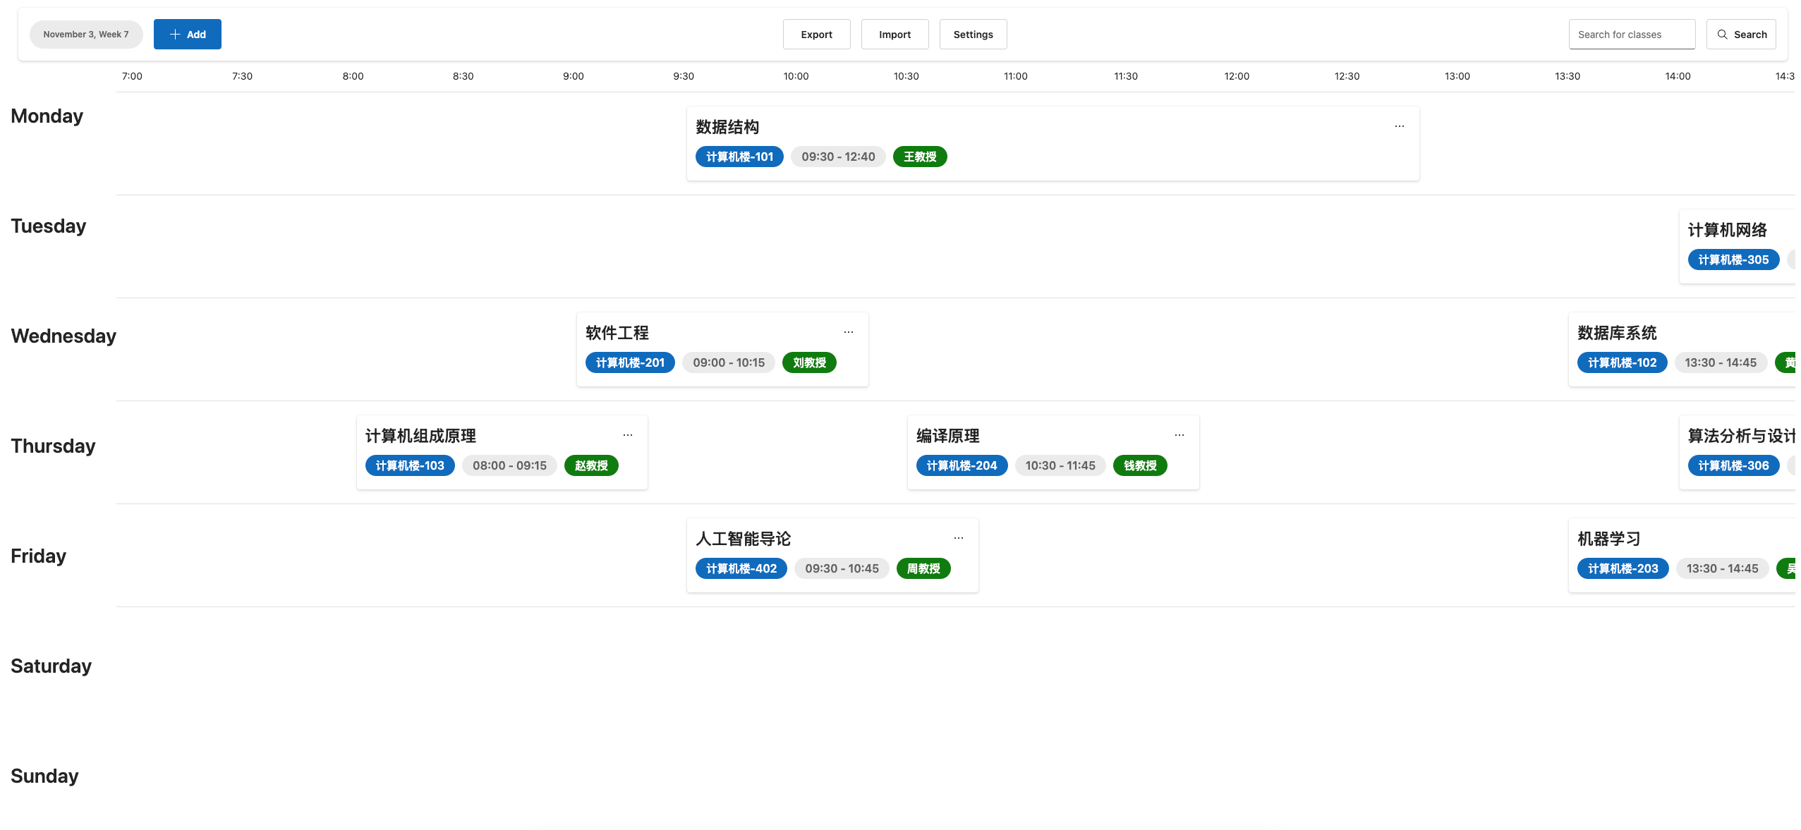Open 编译原理 class options menu
1801x830 pixels.
point(1179,434)
